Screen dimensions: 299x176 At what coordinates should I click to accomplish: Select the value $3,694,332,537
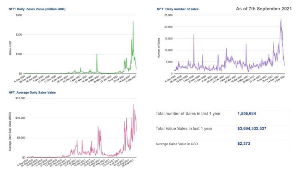tap(252, 128)
